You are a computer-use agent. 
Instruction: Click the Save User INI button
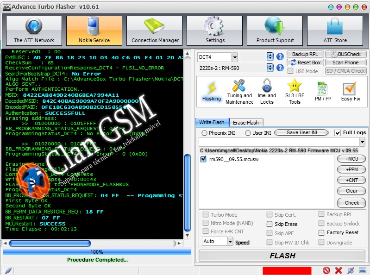click(301, 132)
